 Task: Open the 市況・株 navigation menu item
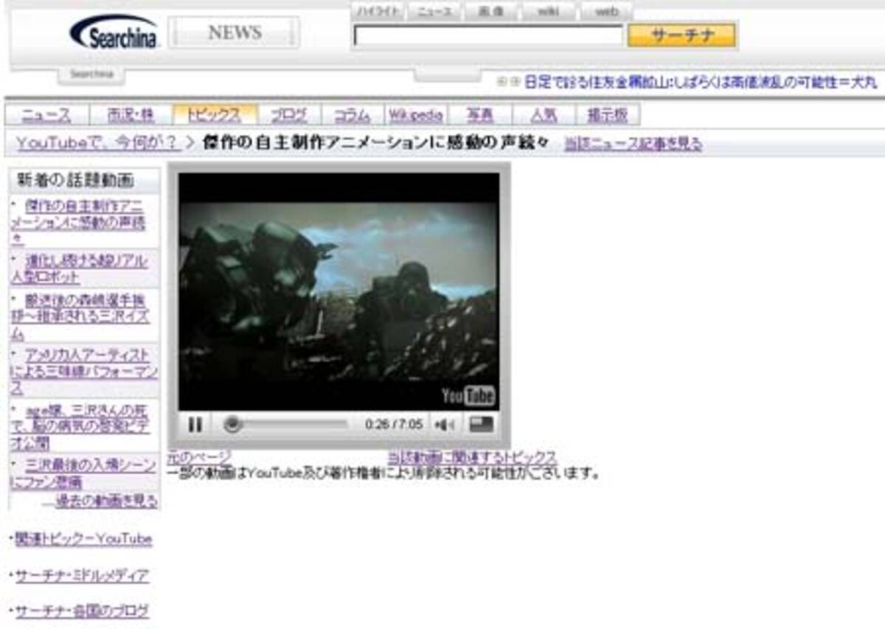pos(131,115)
